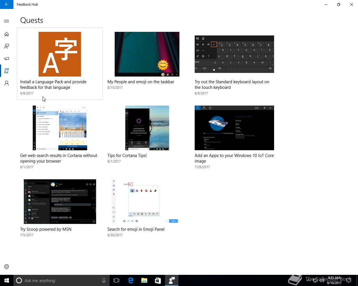Screen dimensions: 358x286
Task: Open taskbar clock showing 9/10/2017
Action: 334,280
